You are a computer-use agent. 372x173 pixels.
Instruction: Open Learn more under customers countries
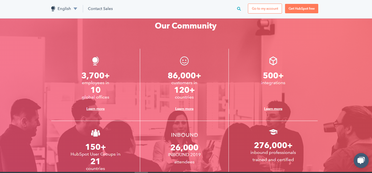[184, 109]
